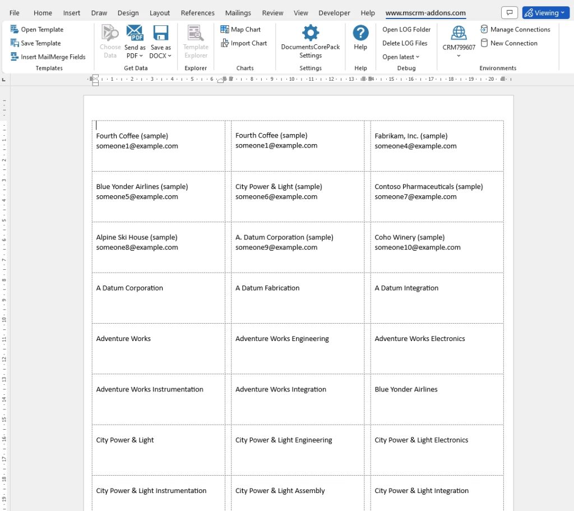Click "someone10@example.com" text
Screen dimensions: 574x511
[418, 247]
